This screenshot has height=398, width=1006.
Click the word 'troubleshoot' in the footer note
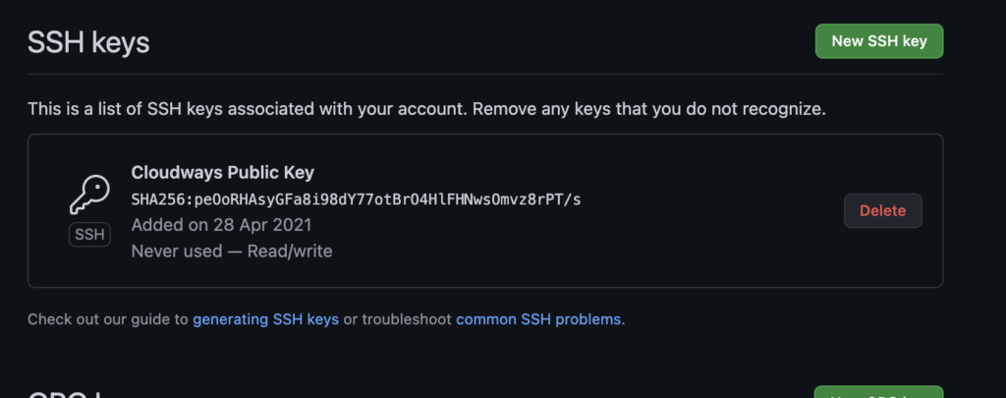coord(397,319)
